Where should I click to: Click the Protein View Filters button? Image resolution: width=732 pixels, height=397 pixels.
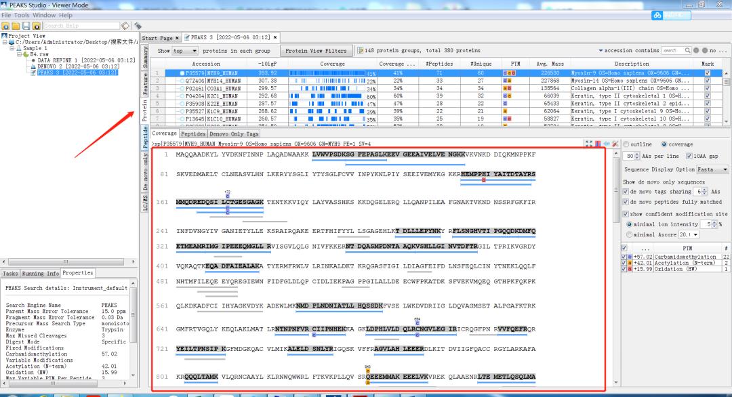[x=316, y=51]
